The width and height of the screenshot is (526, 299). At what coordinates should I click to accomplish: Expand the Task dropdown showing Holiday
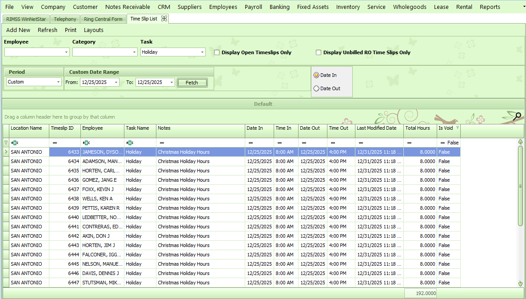pyautogui.click(x=202, y=52)
